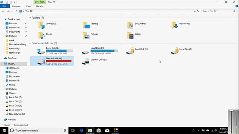Go back with the back arrow
This screenshot has width=239, height=134.
[3, 11]
